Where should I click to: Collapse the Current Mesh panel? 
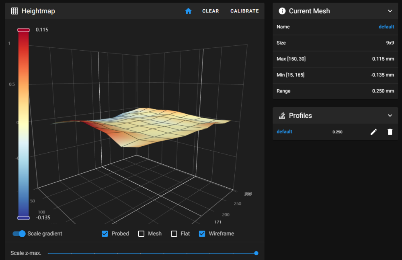coord(390,11)
